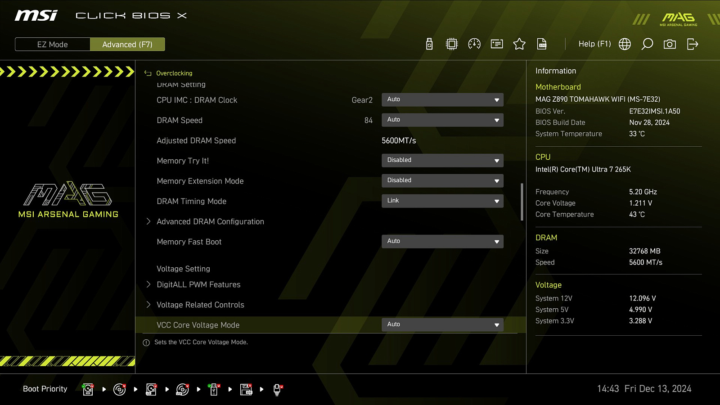Screen dimensions: 720x405
Task: Select the optical disc boot device icon
Action: [119, 389]
